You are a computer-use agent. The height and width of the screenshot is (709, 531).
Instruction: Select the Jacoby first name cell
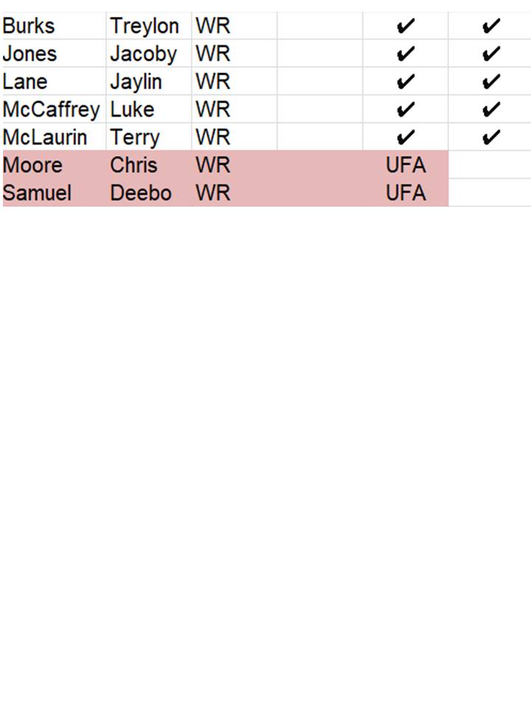pyautogui.click(x=144, y=54)
